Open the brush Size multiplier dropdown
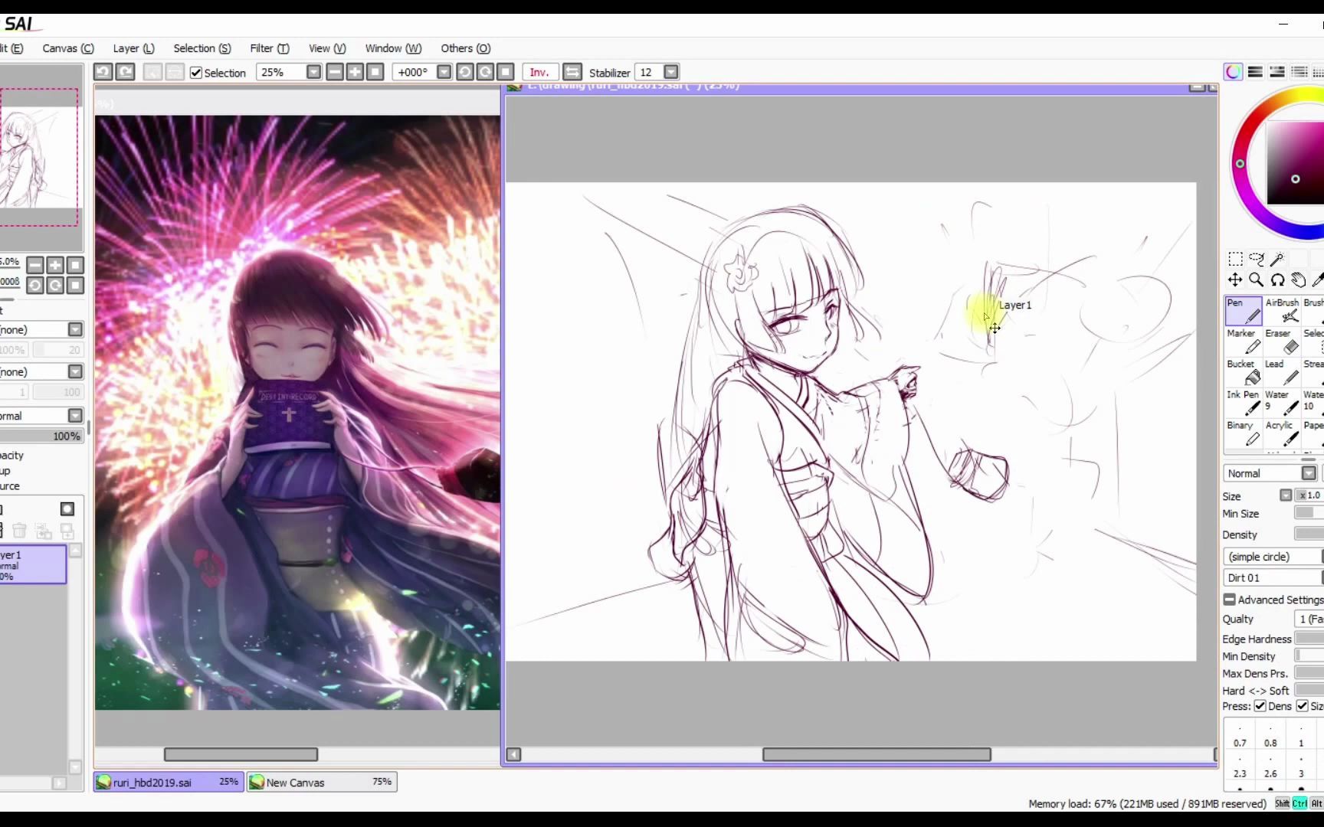 click(1286, 495)
